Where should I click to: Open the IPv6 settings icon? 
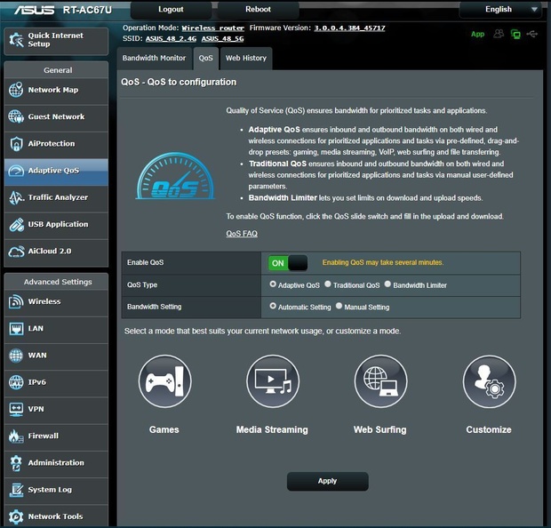pyautogui.click(x=16, y=382)
